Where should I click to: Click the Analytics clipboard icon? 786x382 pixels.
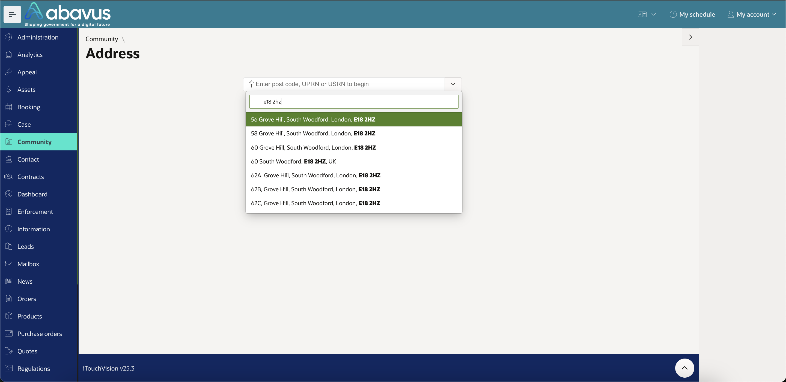point(9,54)
